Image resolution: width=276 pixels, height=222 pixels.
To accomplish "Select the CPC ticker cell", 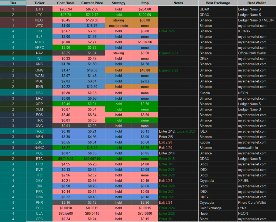I will (39, 219).
